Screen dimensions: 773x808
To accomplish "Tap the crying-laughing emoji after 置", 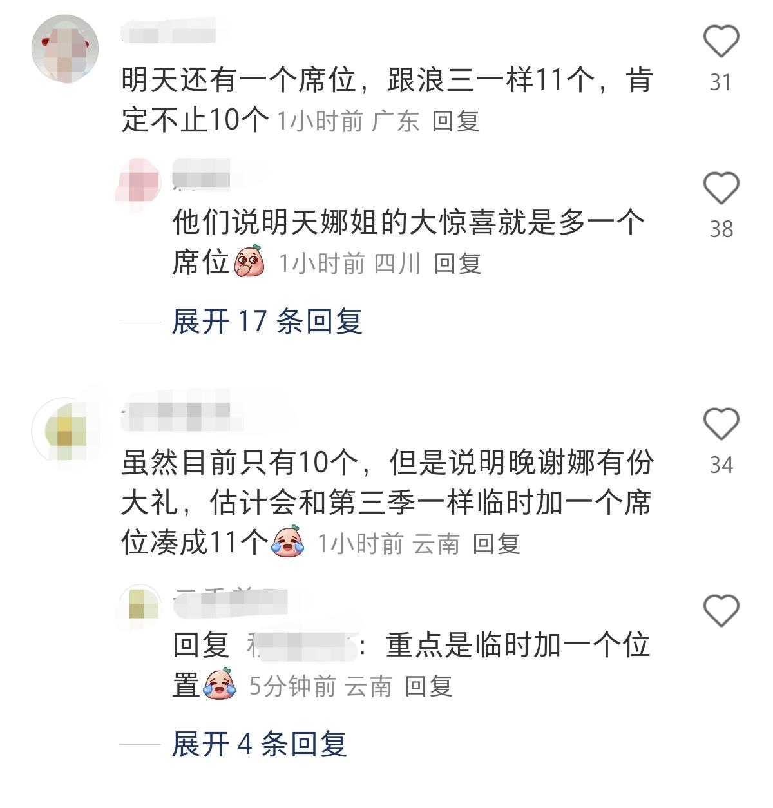I will tap(220, 684).
